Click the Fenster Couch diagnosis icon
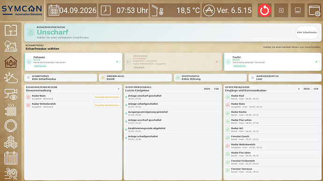323x181 pixels. pos(228,138)
